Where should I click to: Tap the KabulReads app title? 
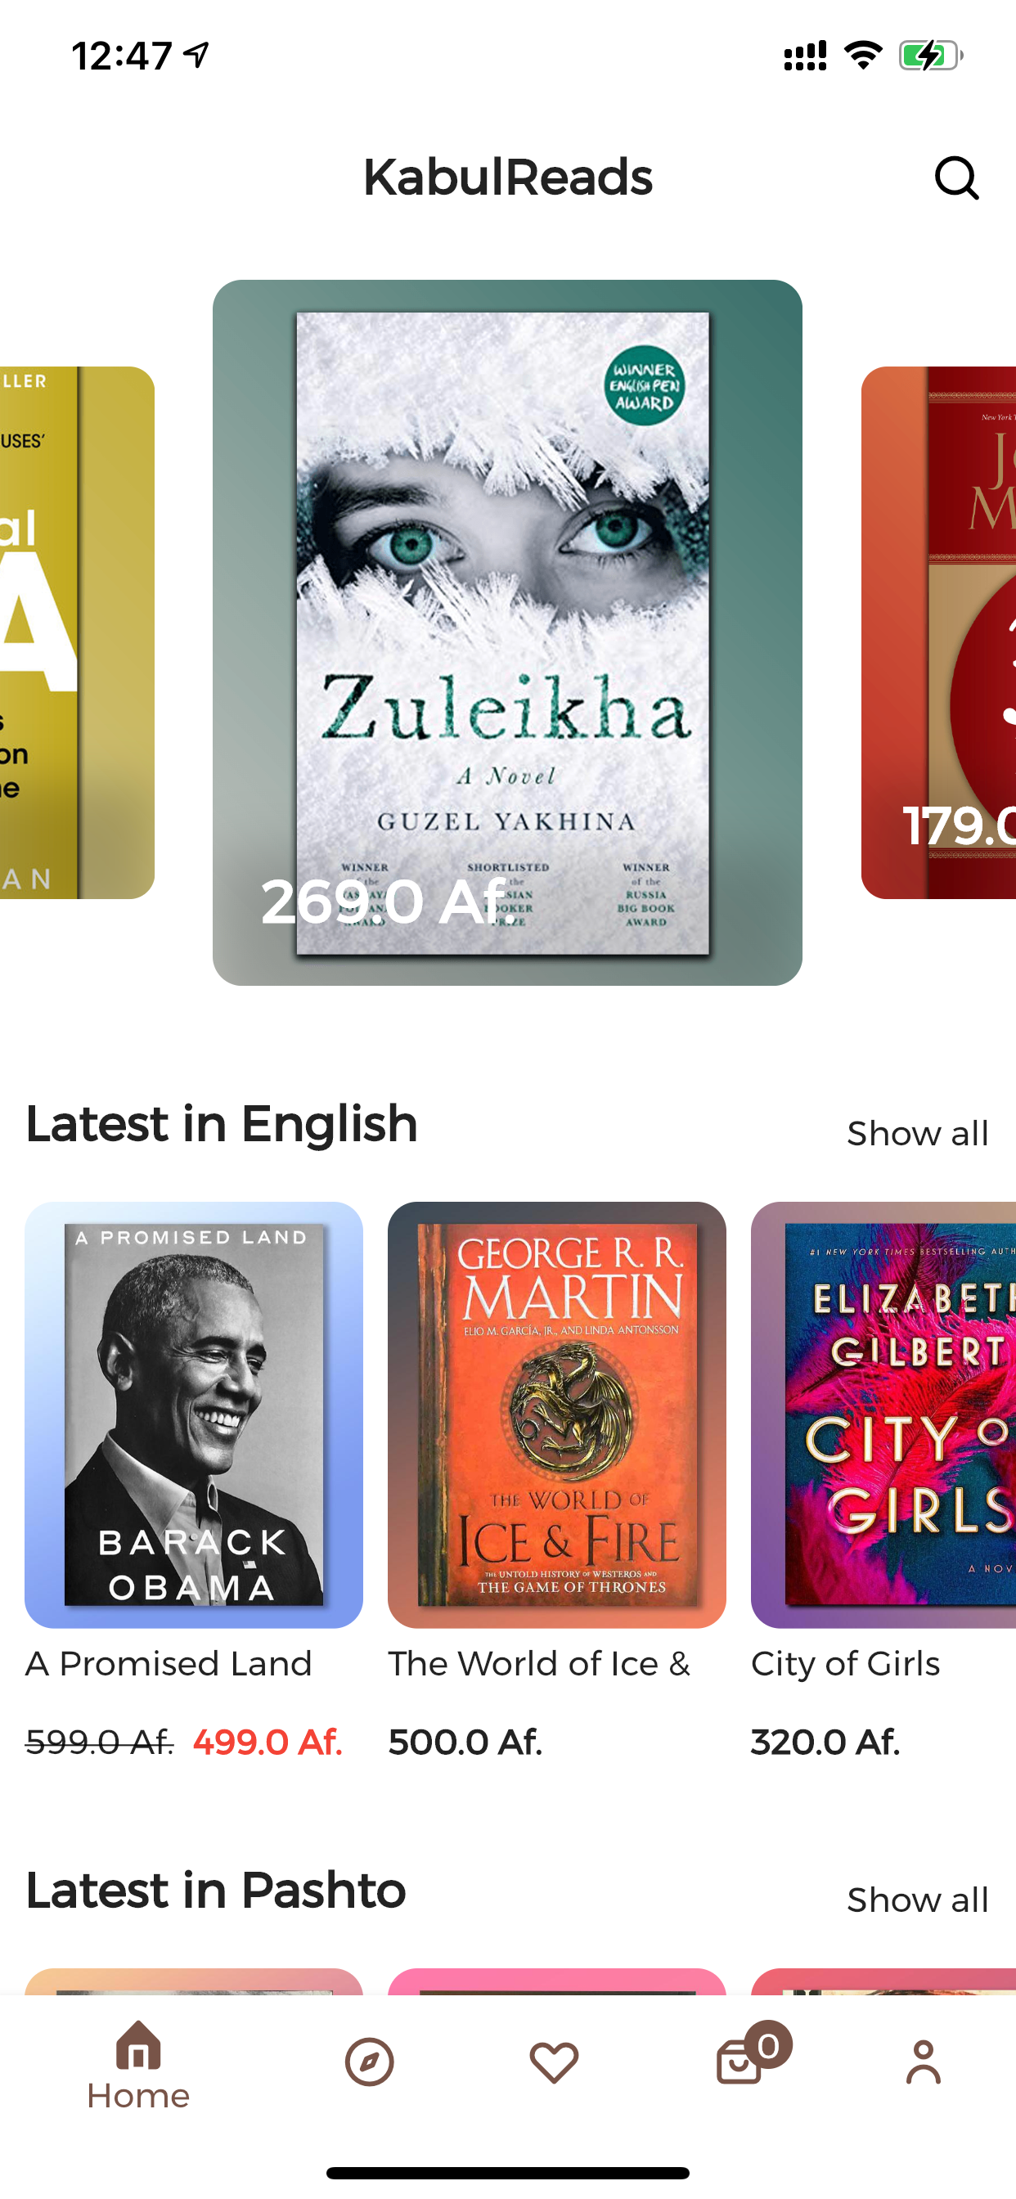point(508,178)
